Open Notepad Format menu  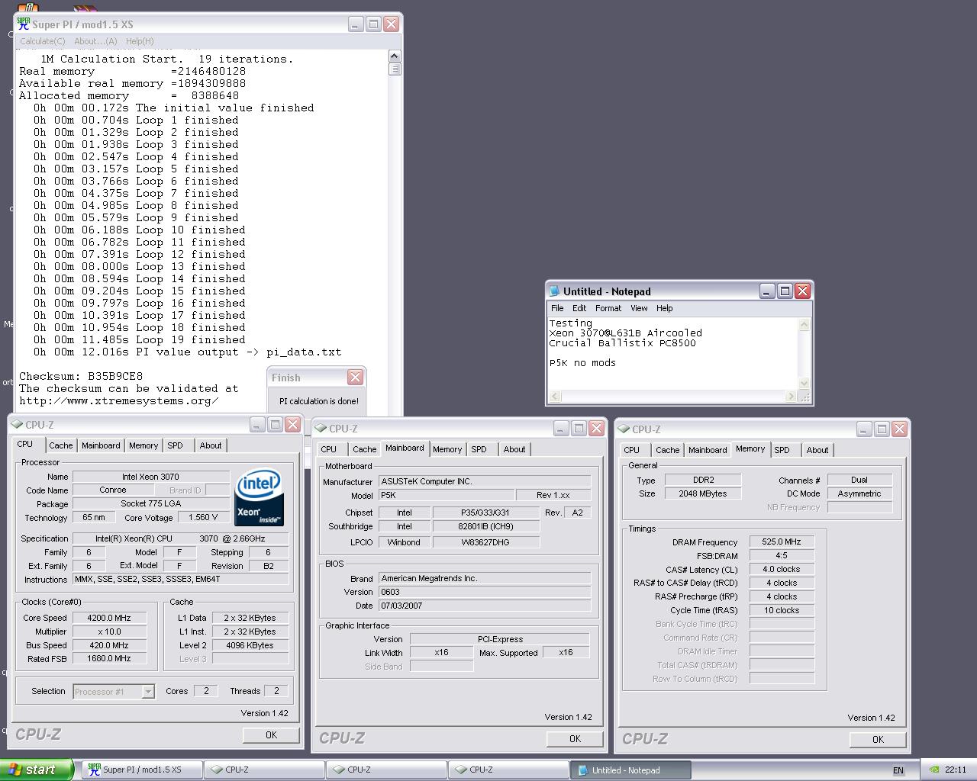(608, 308)
